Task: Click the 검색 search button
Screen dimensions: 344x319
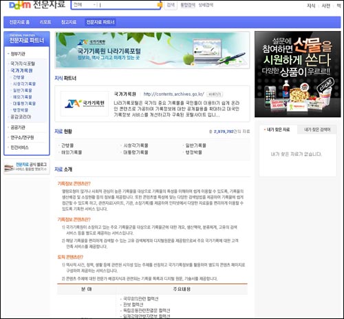Action: click(171, 5)
